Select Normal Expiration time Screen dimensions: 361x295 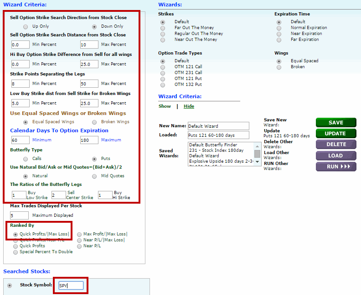(279, 28)
